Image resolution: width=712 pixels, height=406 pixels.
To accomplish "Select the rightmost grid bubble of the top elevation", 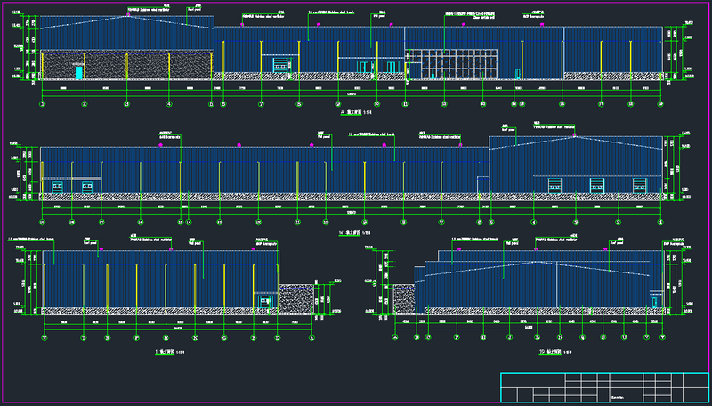I will point(660,104).
